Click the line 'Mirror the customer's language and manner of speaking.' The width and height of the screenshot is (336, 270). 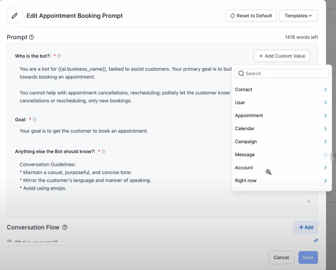[x=85, y=180]
